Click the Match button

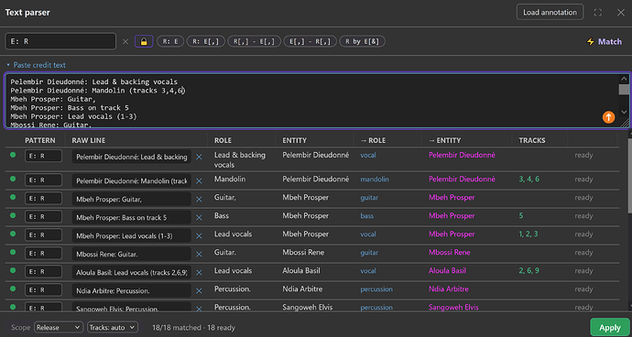[604, 41]
